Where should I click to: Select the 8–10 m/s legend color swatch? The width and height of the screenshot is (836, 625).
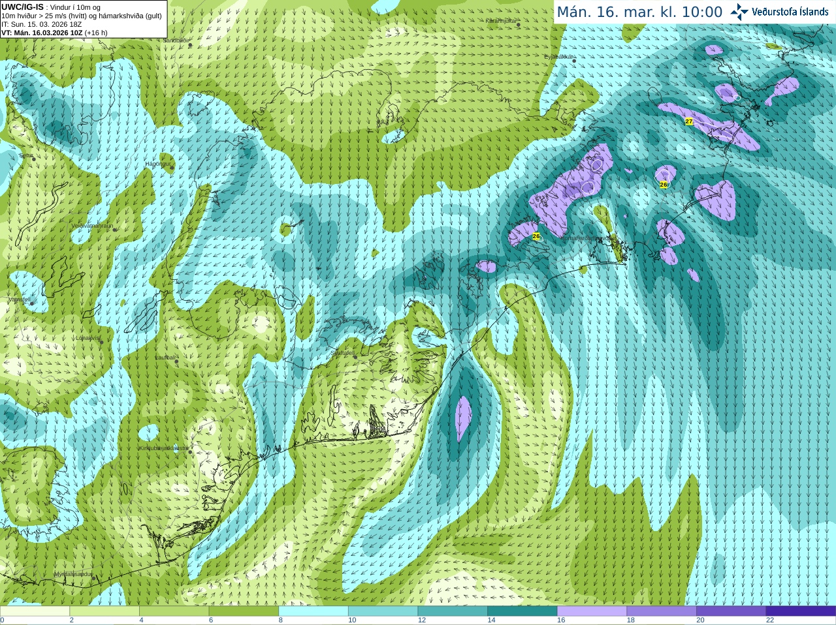click(x=313, y=611)
